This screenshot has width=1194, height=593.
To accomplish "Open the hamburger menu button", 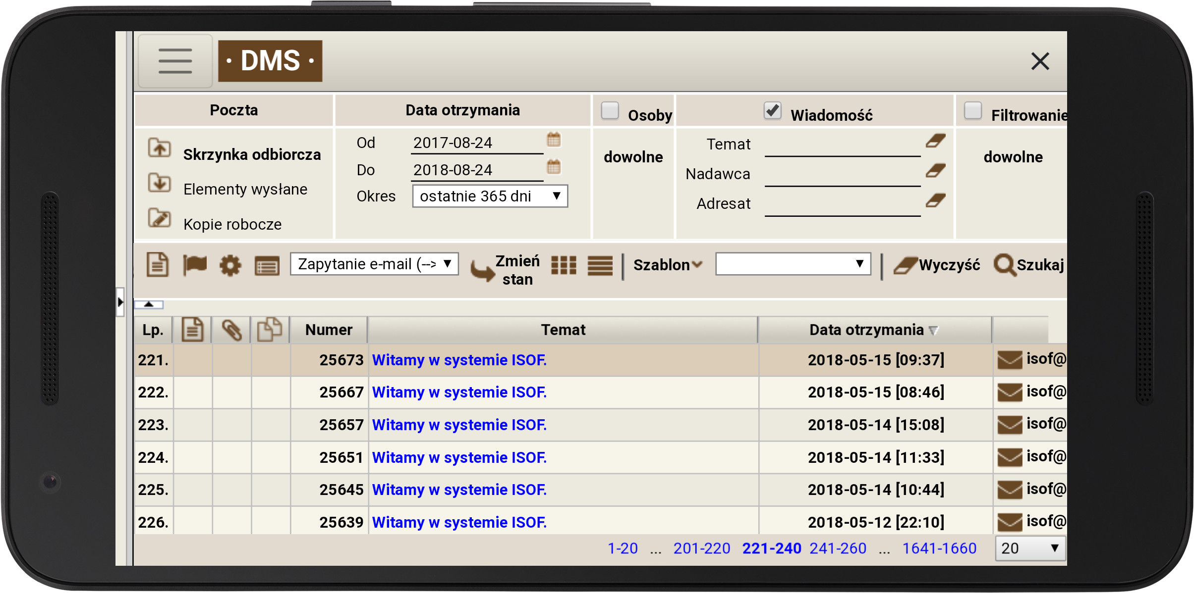I will click(x=175, y=61).
